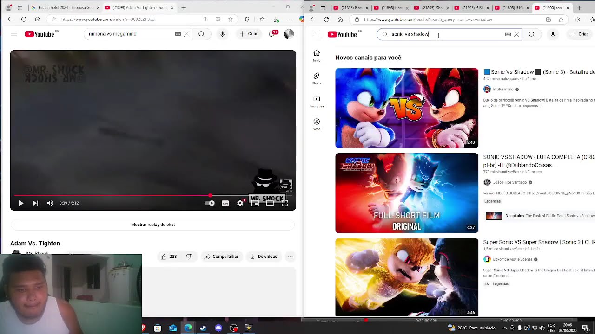Open Brutusmano channel link
This screenshot has width=595, height=334.
coord(503,89)
